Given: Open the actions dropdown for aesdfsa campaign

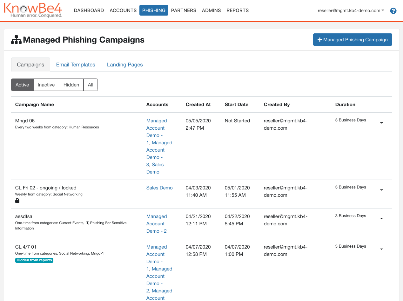Looking at the screenshot, I should (381, 218).
